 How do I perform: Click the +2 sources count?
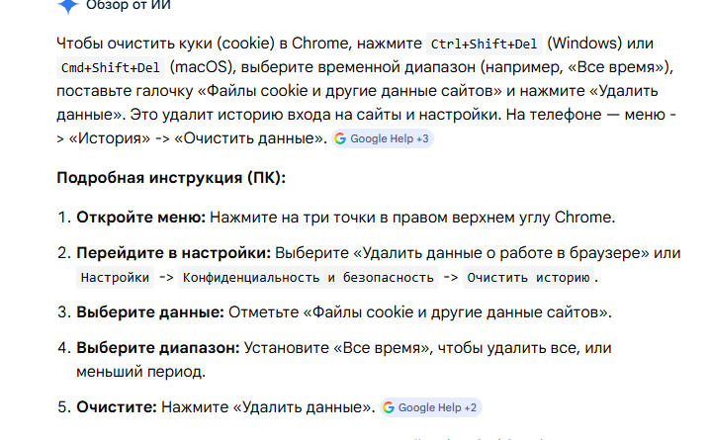tap(471, 407)
